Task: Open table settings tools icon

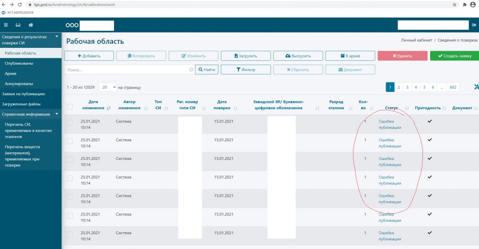Action: coord(476,87)
